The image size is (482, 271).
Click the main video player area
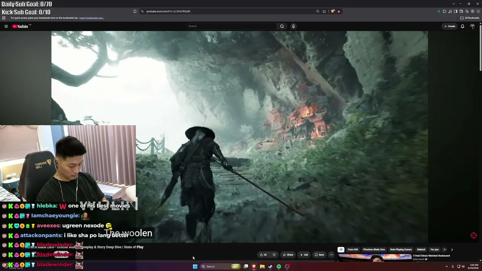(239, 137)
